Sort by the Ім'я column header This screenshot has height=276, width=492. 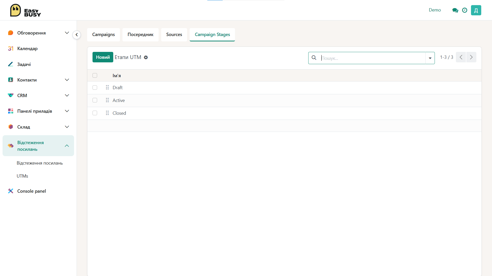click(x=117, y=75)
